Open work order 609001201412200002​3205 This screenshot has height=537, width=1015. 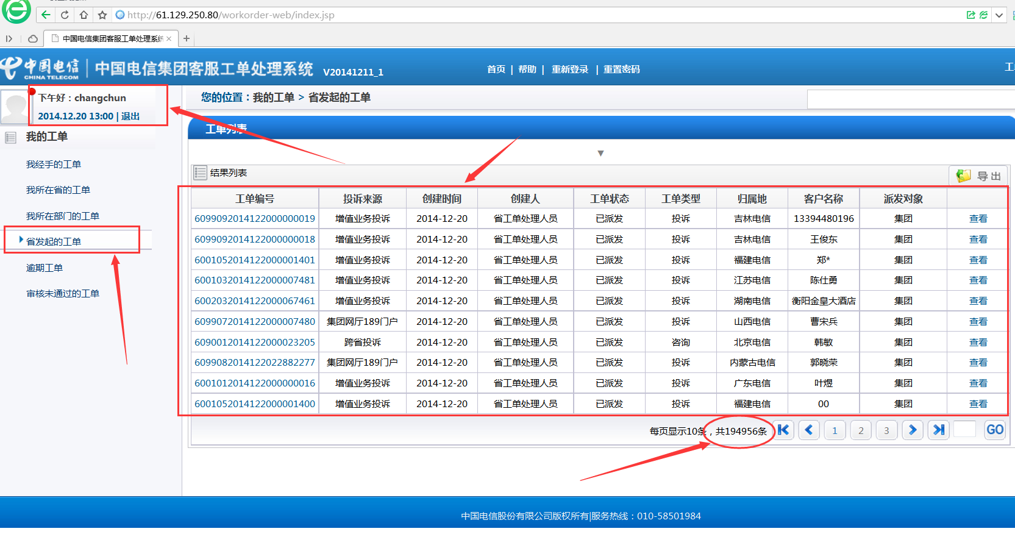[x=255, y=342]
